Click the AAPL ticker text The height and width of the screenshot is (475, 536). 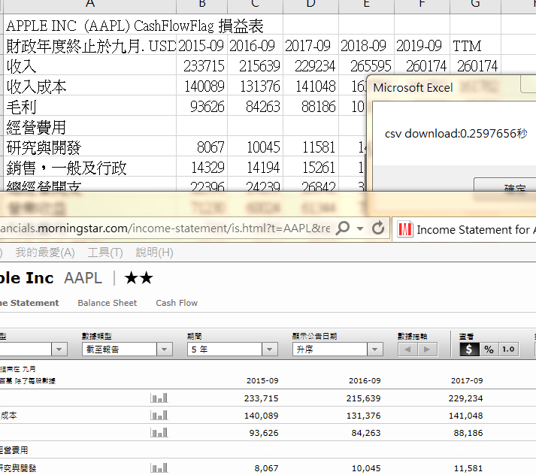83,278
